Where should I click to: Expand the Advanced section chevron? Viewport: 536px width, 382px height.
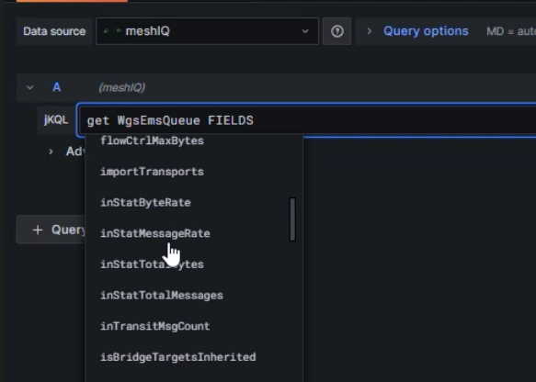[51, 152]
